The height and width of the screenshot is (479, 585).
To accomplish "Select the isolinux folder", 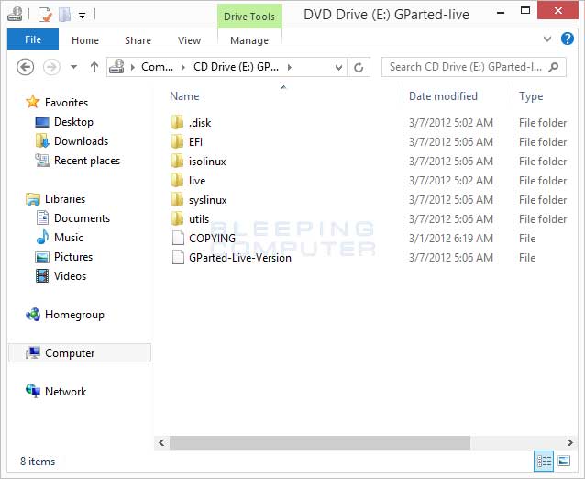I will coord(207,162).
